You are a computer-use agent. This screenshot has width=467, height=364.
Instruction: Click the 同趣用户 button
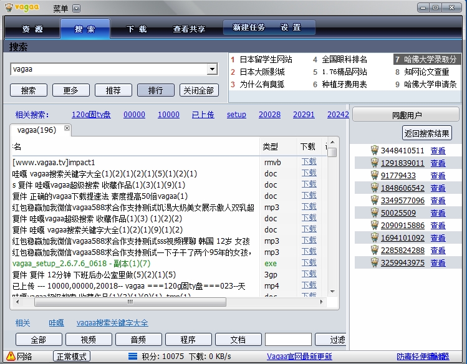[x=406, y=115]
